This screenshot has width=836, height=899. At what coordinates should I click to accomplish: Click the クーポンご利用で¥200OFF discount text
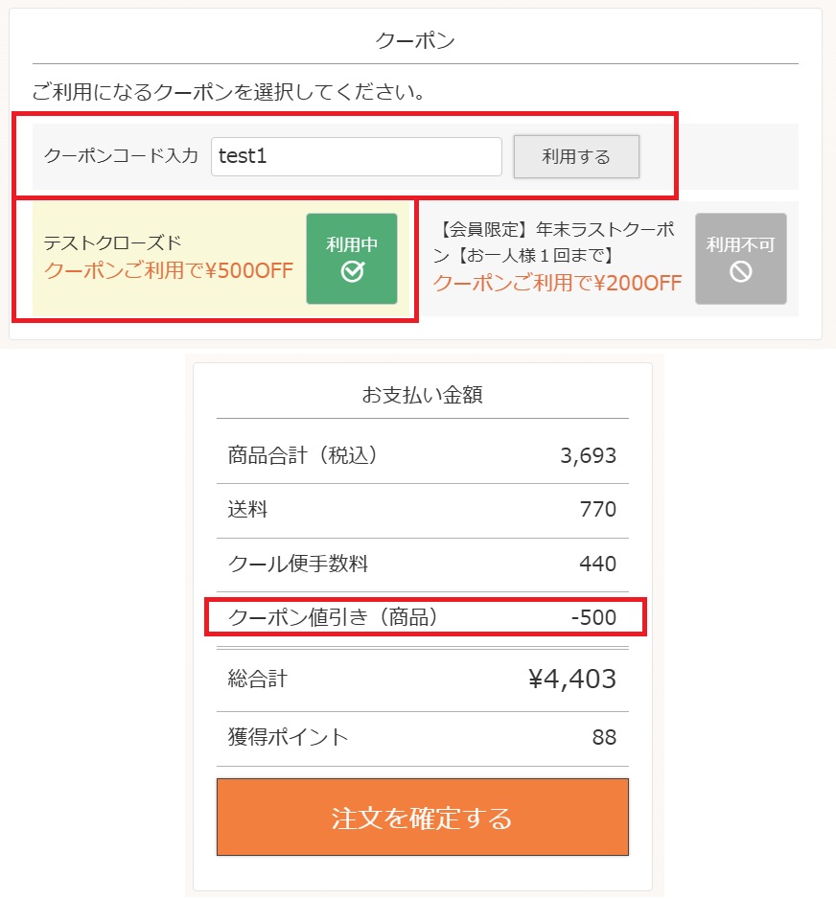tap(557, 281)
